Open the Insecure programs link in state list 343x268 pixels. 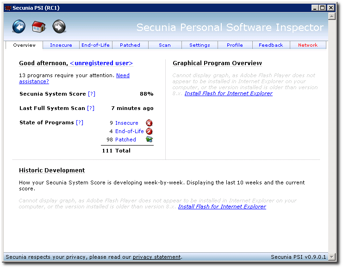click(127, 123)
